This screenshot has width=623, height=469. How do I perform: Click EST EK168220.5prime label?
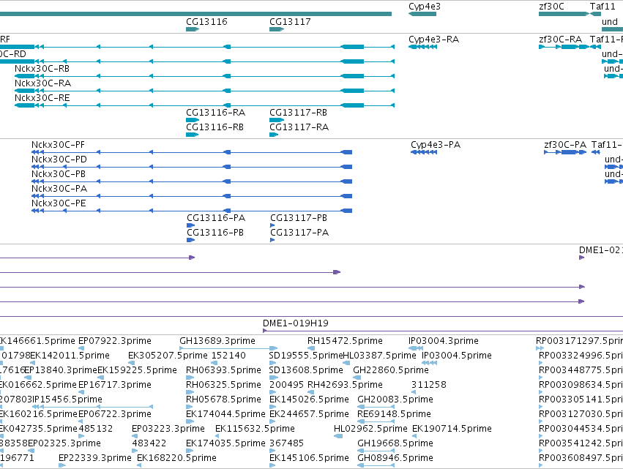point(176,458)
